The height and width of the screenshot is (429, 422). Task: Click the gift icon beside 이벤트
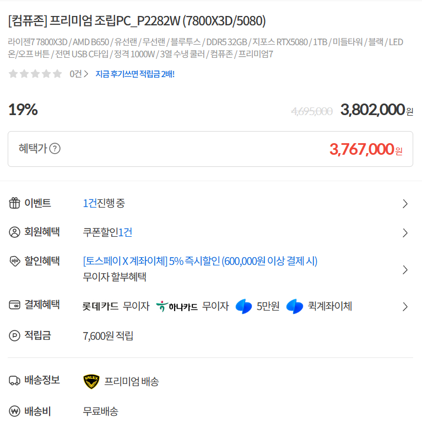pyautogui.click(x=14, y=203)
